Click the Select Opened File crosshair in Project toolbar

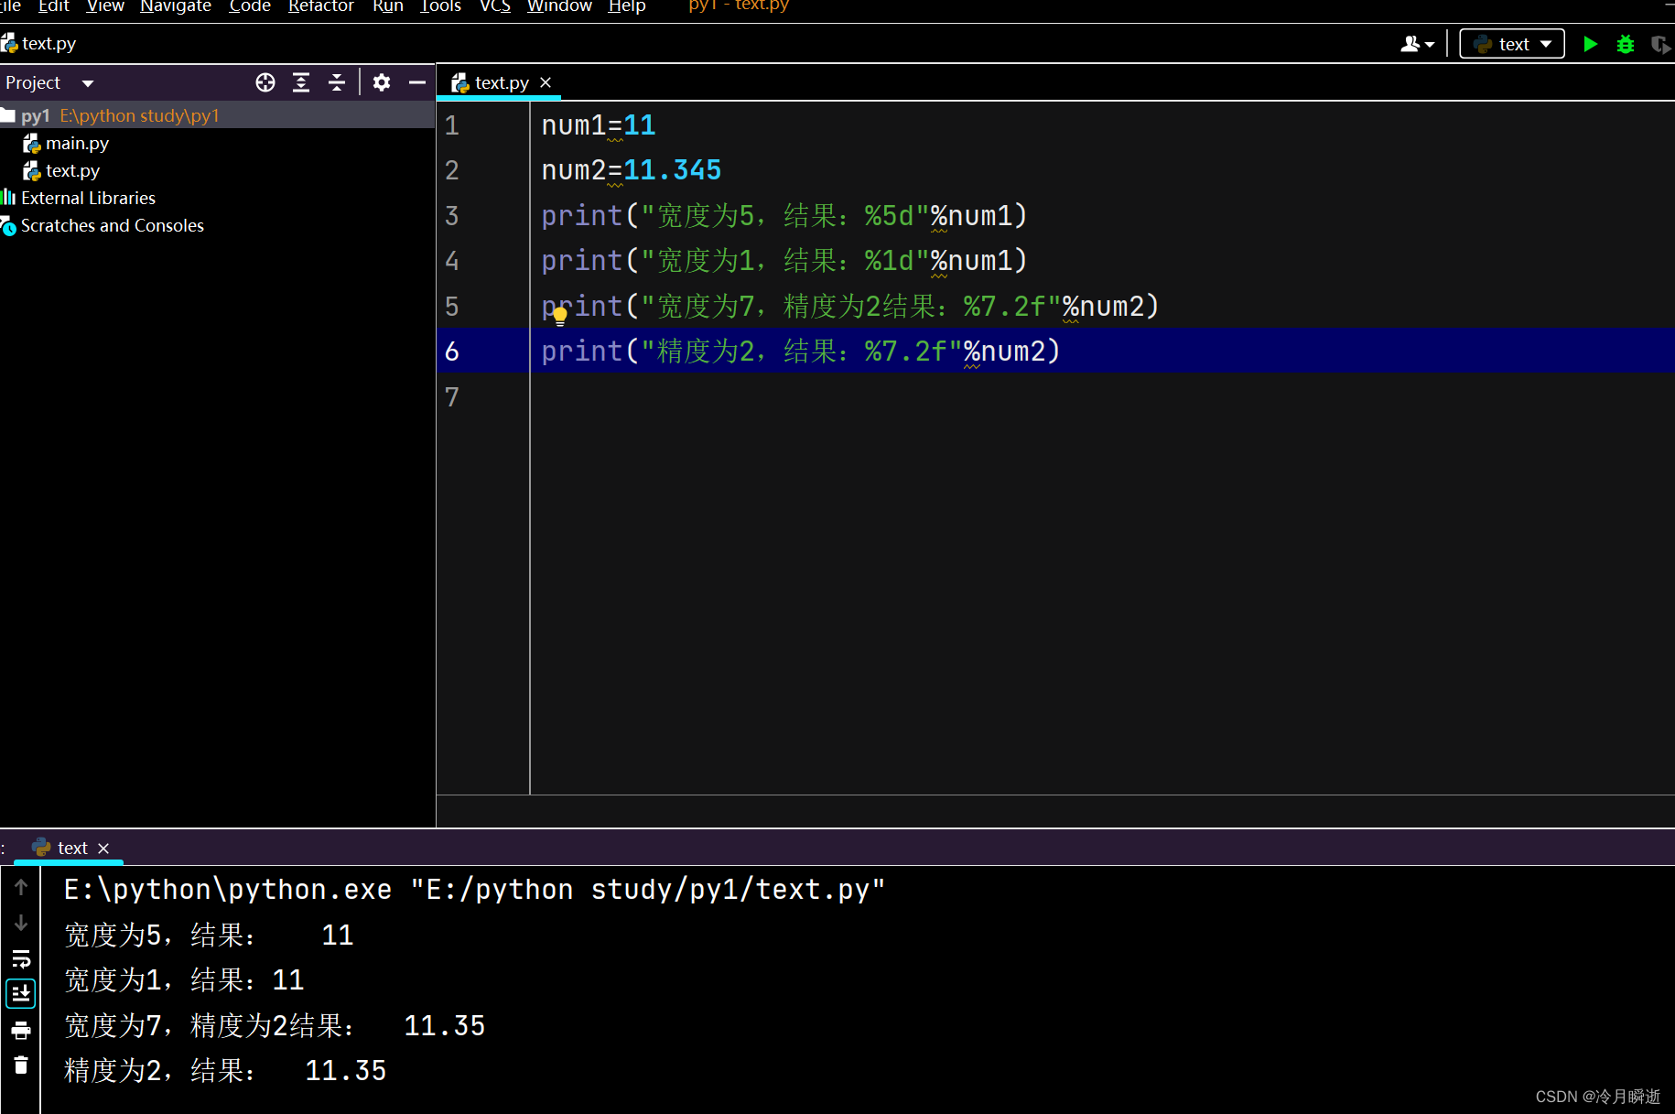coord(265,82)
